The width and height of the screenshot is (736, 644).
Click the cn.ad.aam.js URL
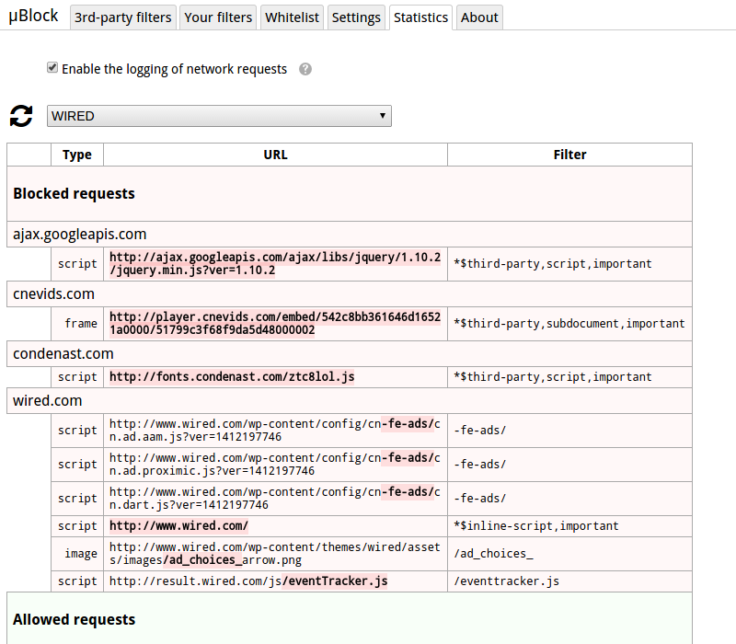pos(275,431)
